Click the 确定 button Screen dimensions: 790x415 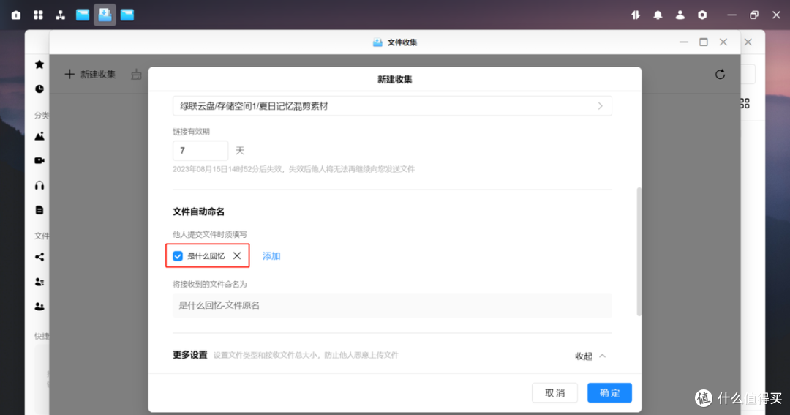[609, 393]
